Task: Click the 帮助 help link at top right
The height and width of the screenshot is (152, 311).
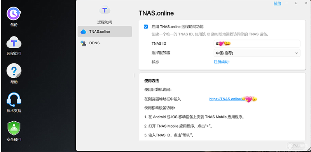Action: [277, 3]
